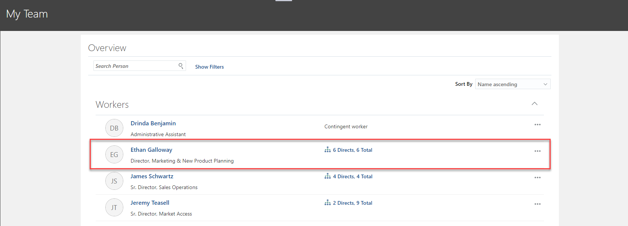The width and height of the screenshot is (628, 226).
Task: Click the Workers section heading
Action: pyautogui.click(x=112, y=104)
